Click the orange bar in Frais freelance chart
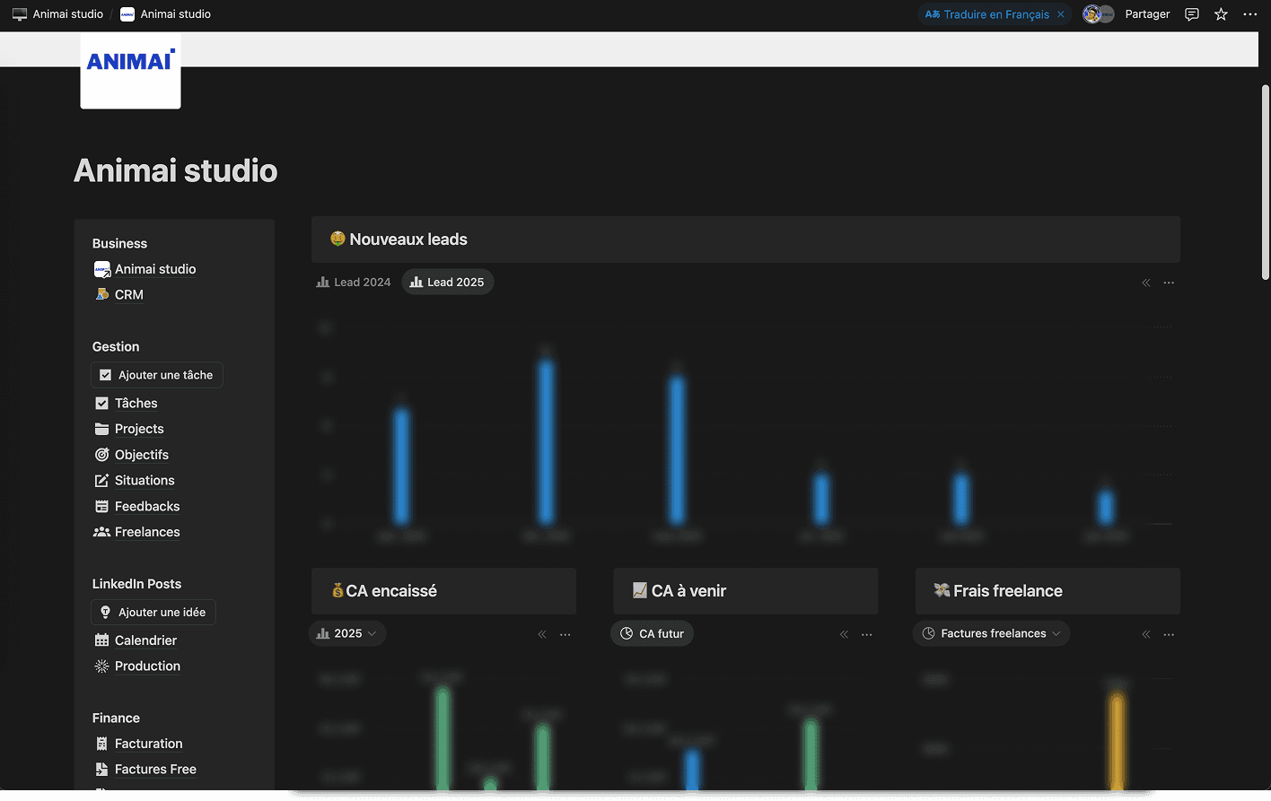The image size is (1271, 801). tap(1117, 742)
